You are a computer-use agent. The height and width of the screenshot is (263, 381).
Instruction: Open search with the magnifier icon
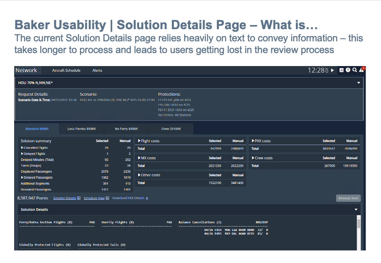point(354,70)
